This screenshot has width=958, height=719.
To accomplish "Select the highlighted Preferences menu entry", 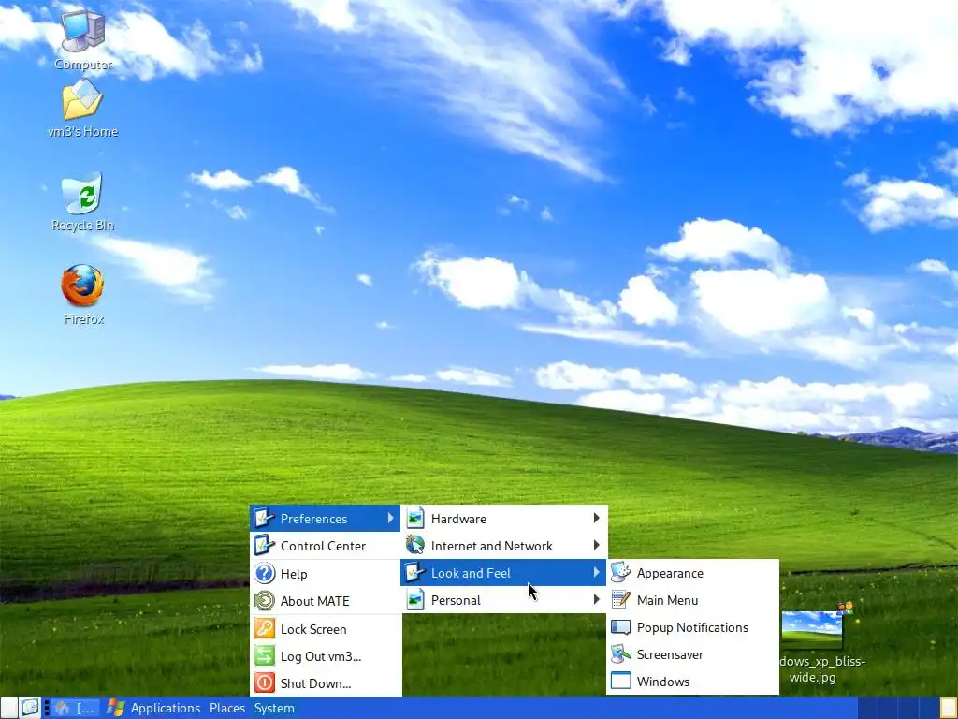I will pos(326,519).
